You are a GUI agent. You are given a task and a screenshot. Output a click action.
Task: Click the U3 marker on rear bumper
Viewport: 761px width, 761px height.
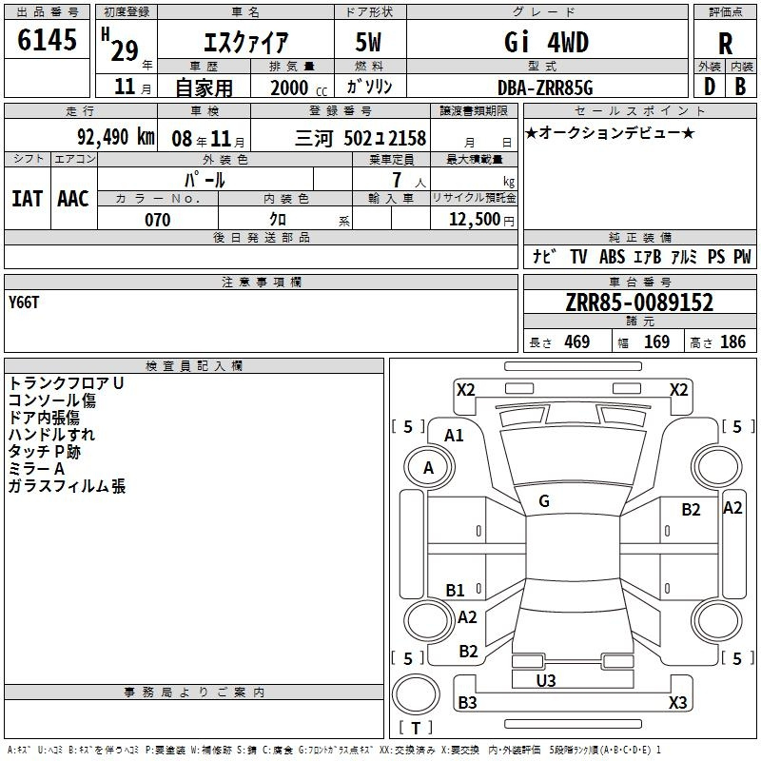(x=546, y=680)
